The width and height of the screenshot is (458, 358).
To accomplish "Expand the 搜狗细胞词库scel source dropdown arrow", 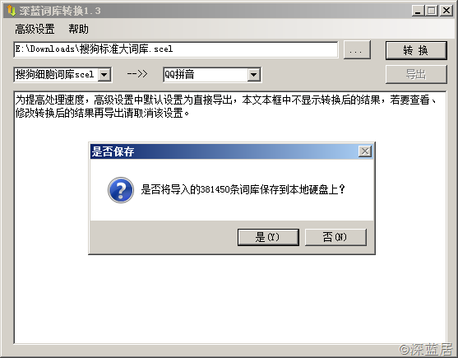I will pos(104,75).
